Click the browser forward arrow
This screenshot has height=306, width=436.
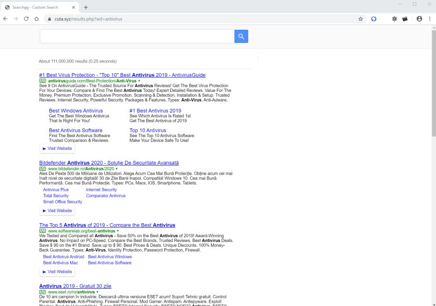(x=16, y=19)
